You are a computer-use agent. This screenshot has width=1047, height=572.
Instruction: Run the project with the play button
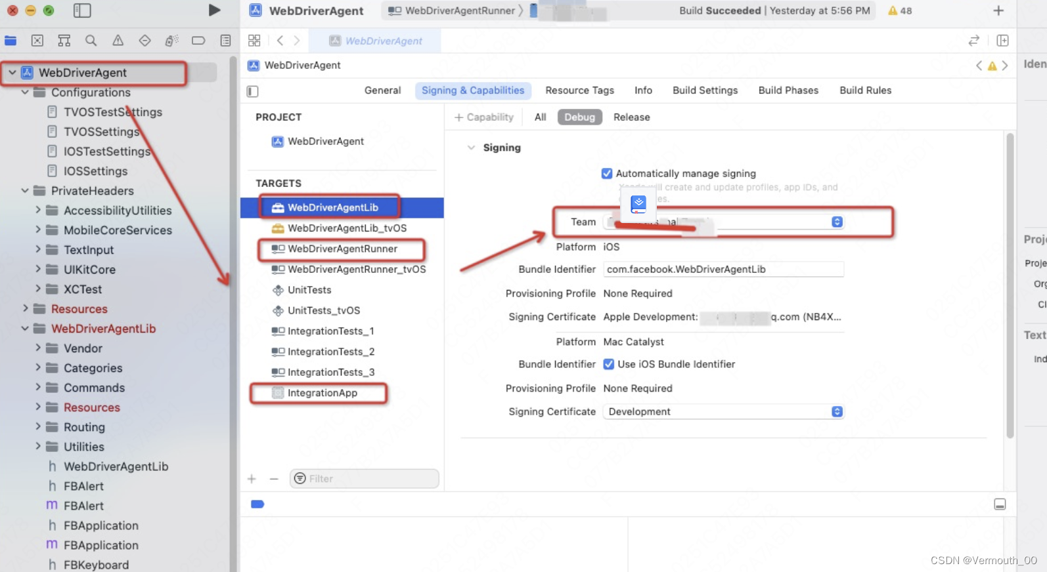tap(214, 10)
